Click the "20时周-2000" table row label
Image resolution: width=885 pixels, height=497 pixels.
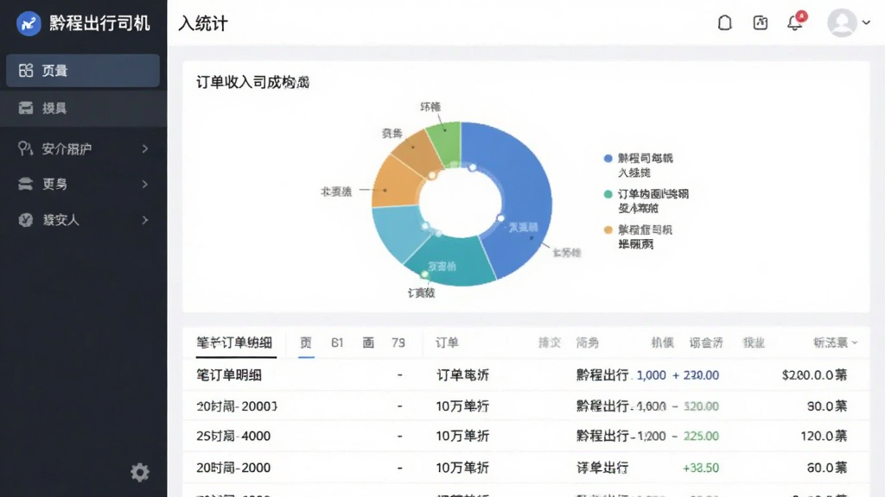(x=233, y=468)
